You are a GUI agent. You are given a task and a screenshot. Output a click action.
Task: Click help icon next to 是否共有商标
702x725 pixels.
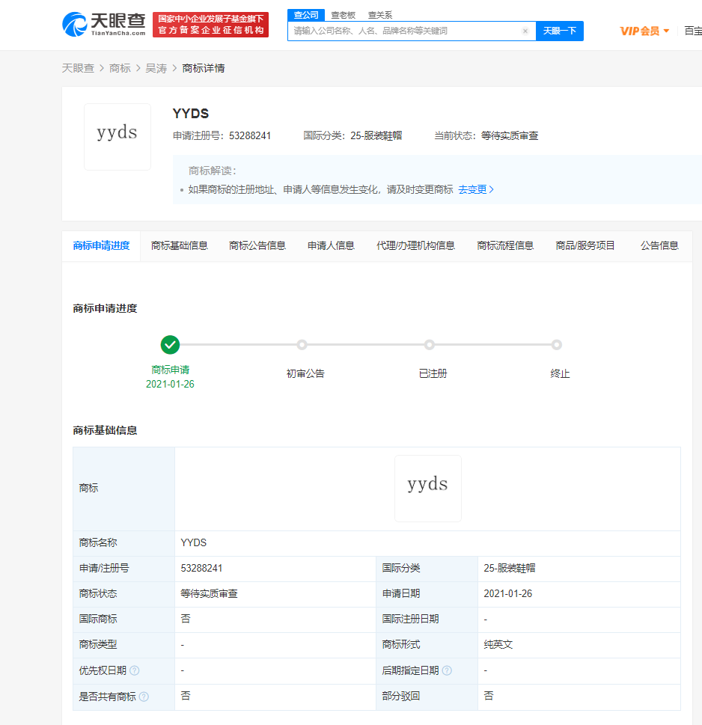[144, 697]
